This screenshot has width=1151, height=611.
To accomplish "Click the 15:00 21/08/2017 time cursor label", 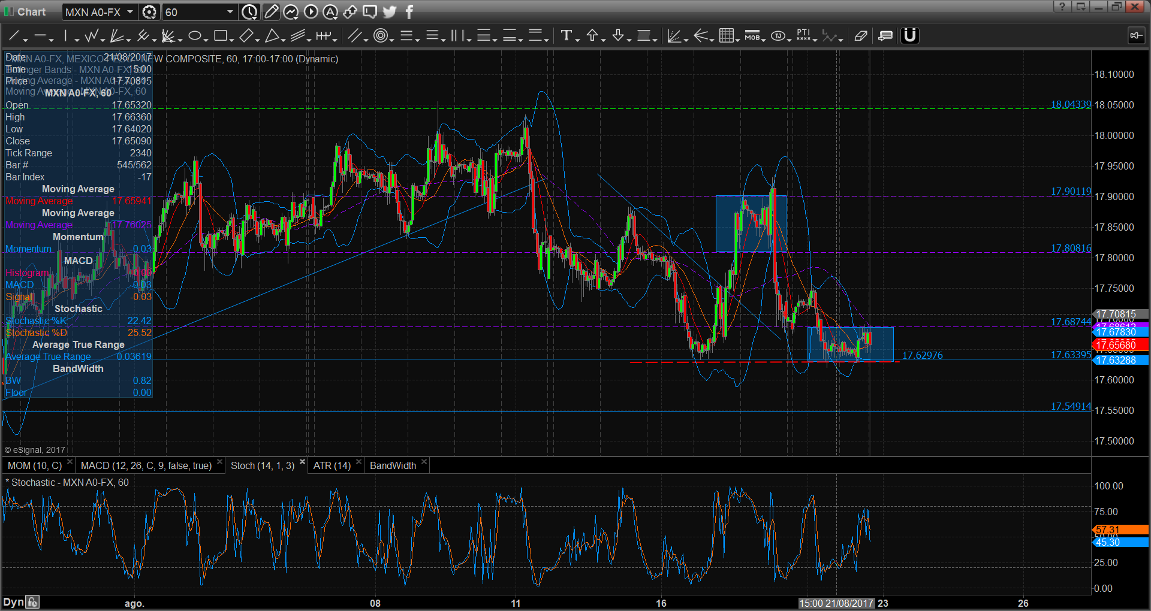I will (x=836, y=603).
